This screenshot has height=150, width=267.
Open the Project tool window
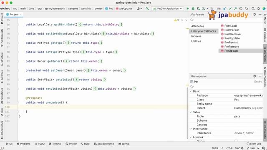(2, 18)
